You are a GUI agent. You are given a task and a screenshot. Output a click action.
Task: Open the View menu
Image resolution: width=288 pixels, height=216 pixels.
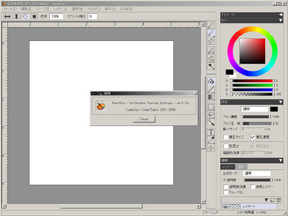(x=110, y=9)
